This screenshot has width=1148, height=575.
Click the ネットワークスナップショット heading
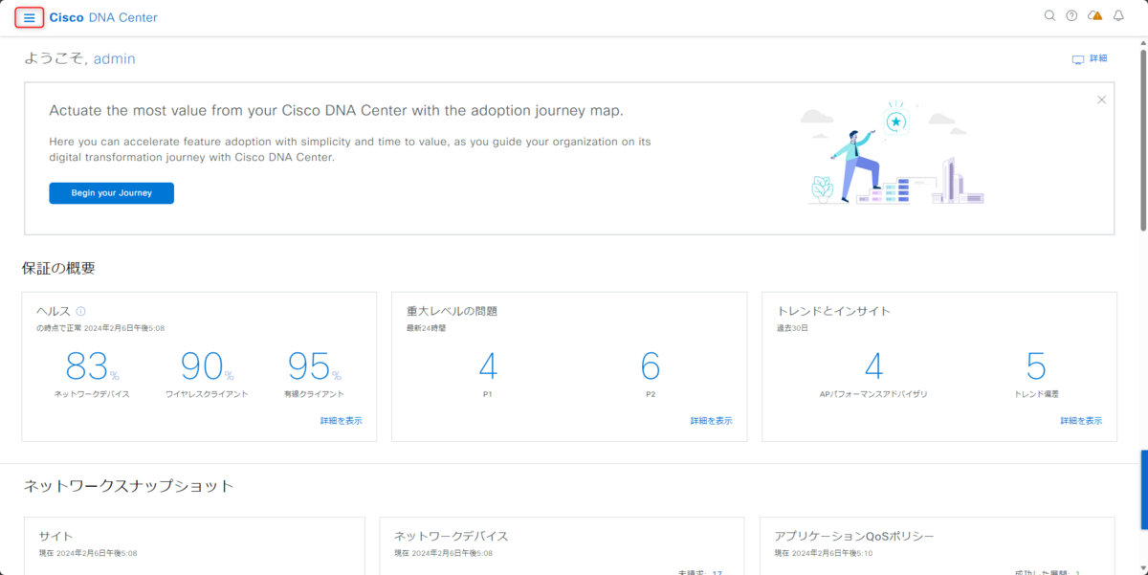[x=128, y=486]
